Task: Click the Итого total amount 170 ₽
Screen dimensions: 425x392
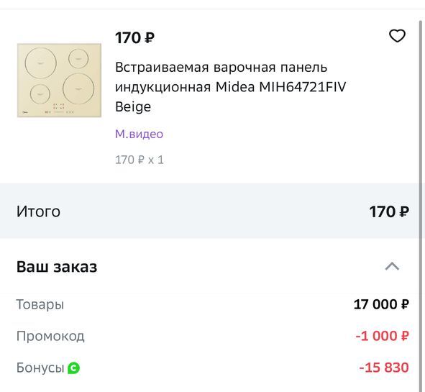Action: click(x=389, y=211)
